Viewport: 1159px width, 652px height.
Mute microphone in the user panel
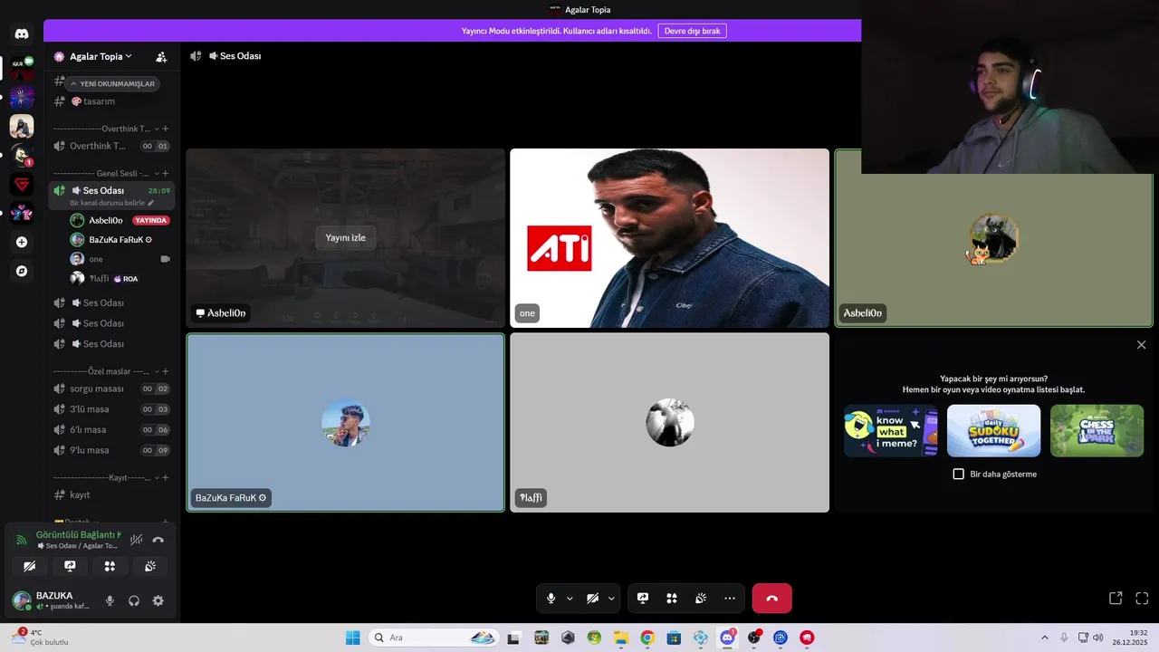pyautogui.click(x=110, y=600)
